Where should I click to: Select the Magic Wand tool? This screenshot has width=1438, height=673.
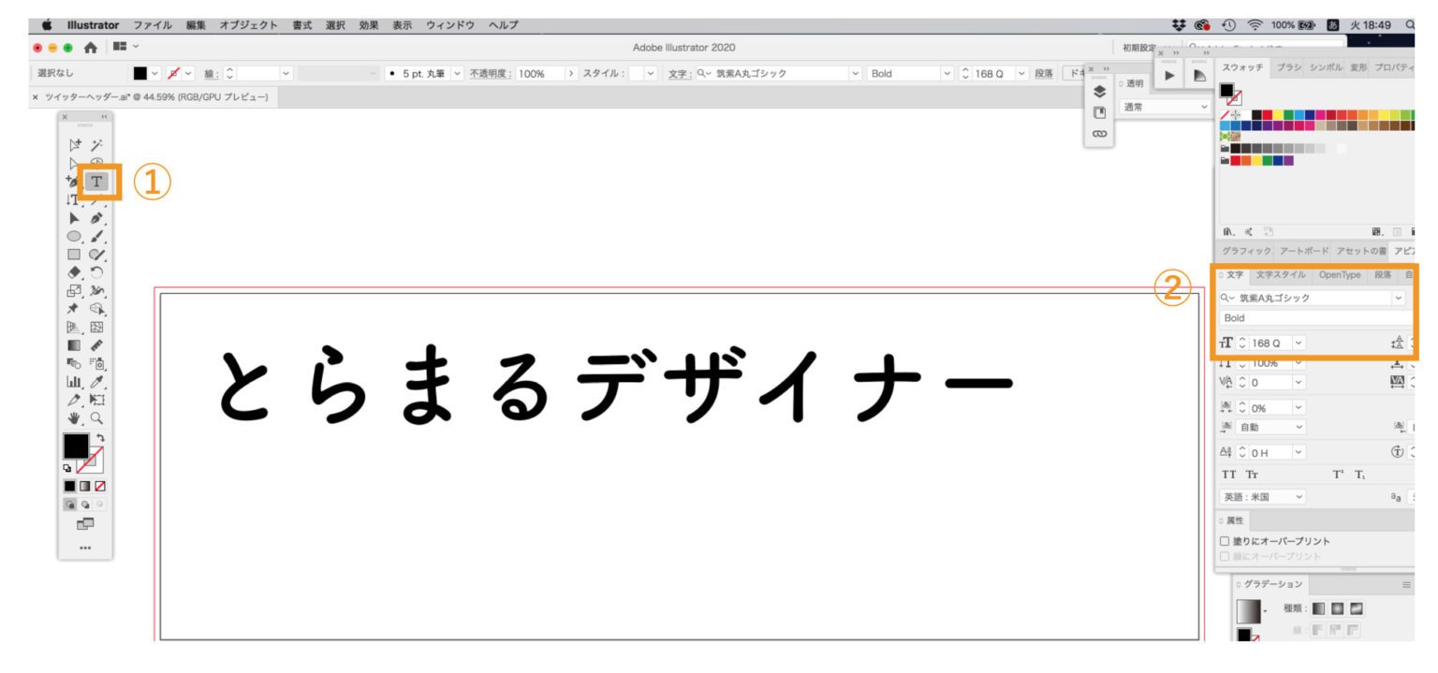pyautogui.click(x=96, y=145)
